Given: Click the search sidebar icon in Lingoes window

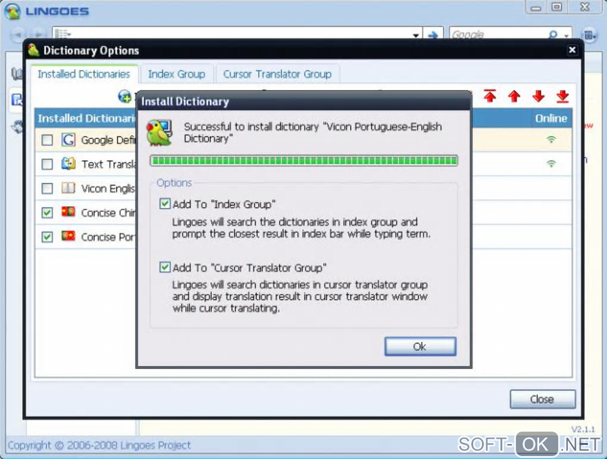Looking at the screenshot, I should coord(16,100).
